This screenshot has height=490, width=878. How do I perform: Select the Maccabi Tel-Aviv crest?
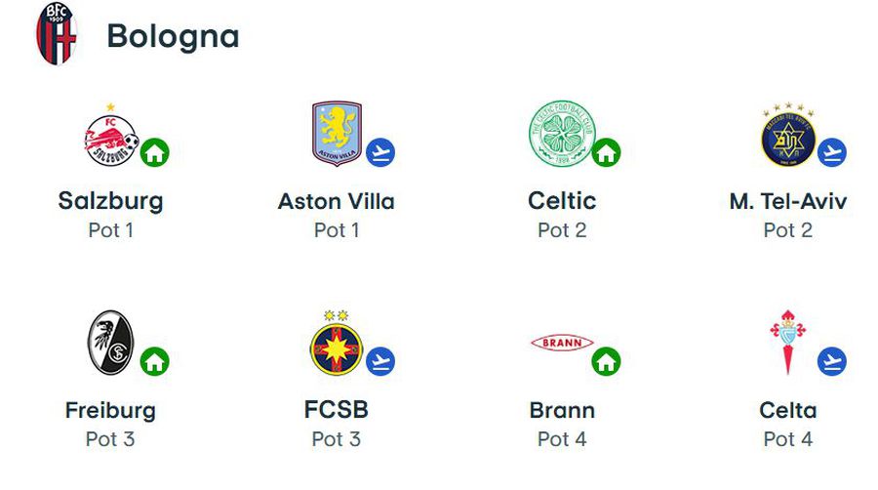[x=788, y=135]
